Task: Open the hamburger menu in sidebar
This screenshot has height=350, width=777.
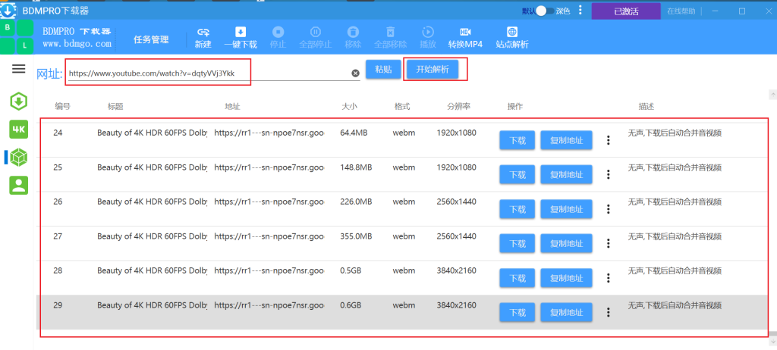Action: tap(19, 69)
